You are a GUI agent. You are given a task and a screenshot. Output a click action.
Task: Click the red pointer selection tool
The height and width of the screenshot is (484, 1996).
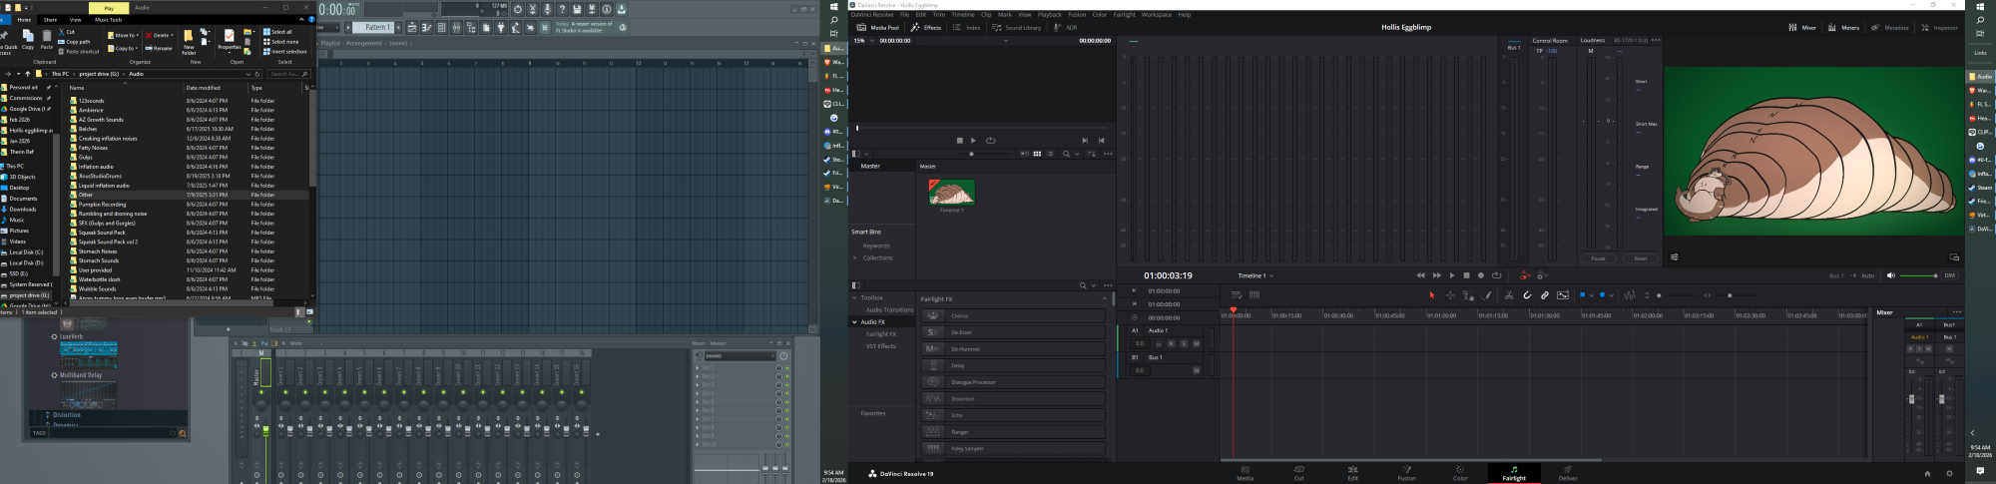point(1431,295)
